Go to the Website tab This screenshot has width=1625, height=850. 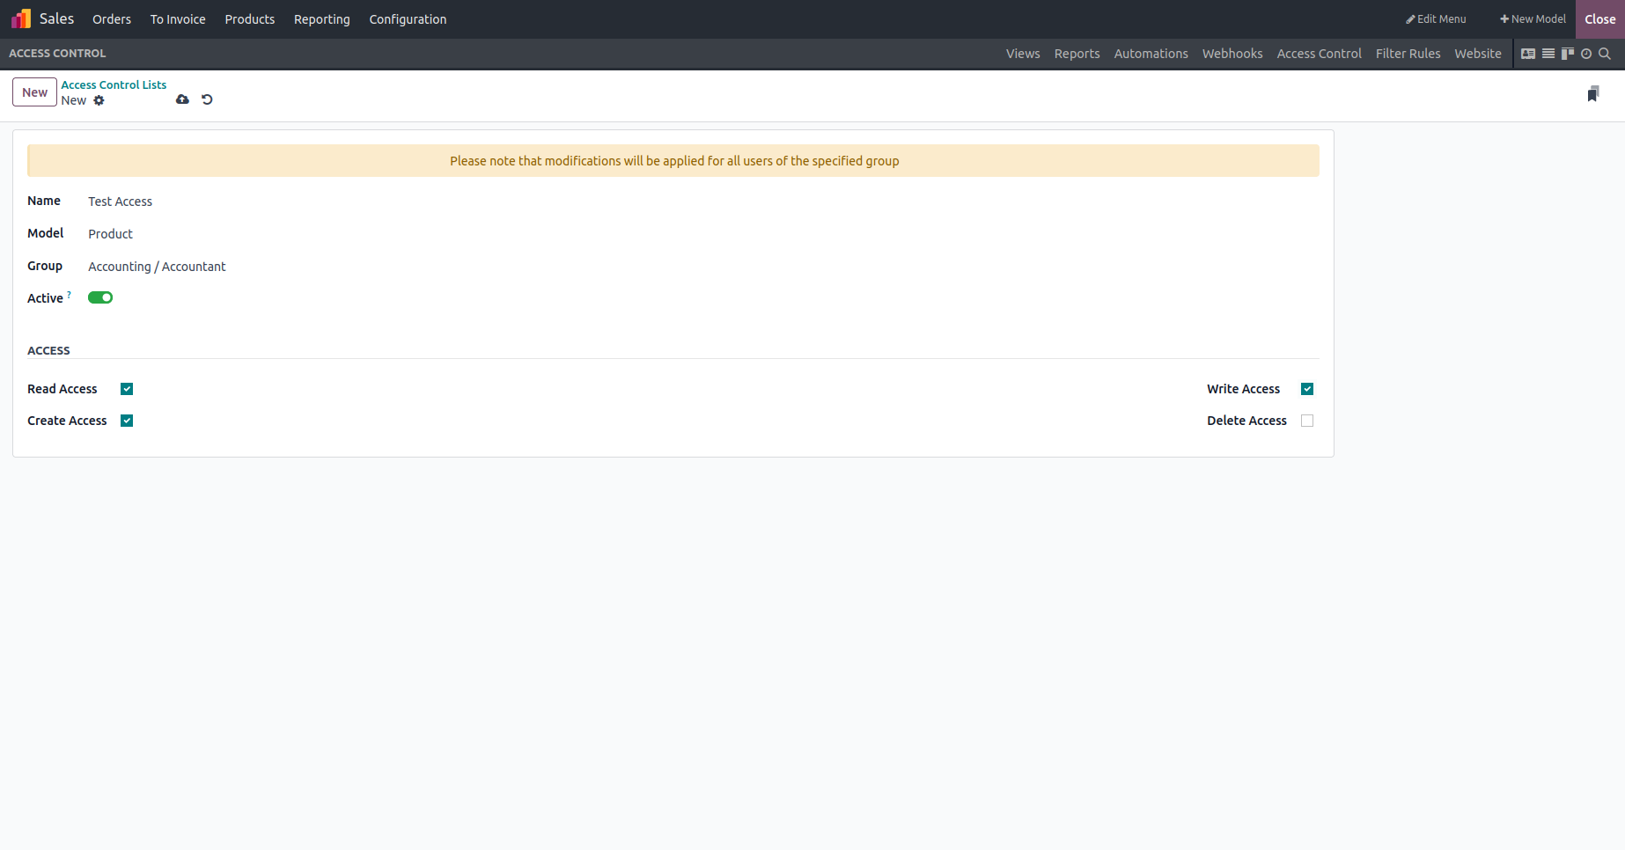point(1477,54)
